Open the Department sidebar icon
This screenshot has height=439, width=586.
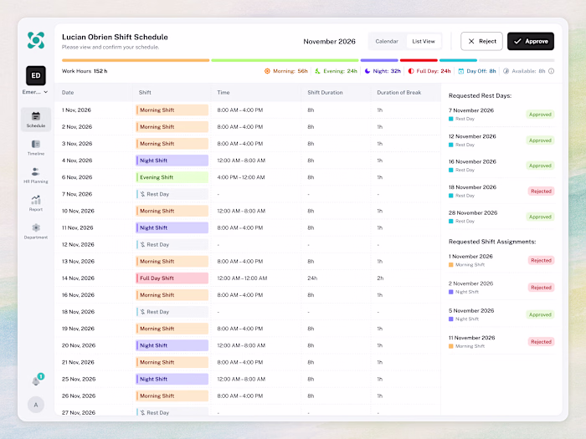36,231
